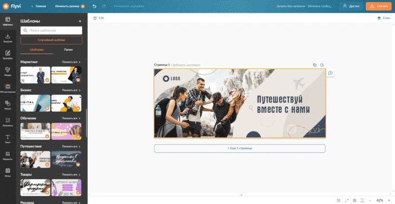Viewport: 395px width, 204px height.
Task: Open the Доступ sharing button
Action: click(351, 6)
